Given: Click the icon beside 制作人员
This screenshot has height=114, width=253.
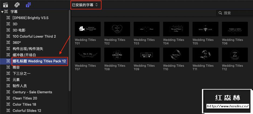Looking at the screenshot, I should [8, 86].
